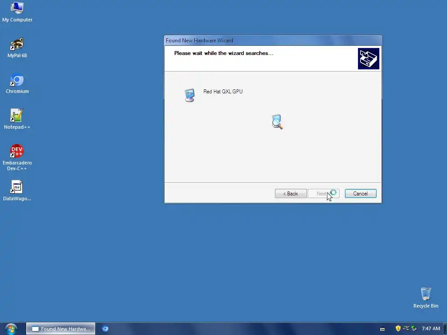
Task: Click the safely remove hardware tray icon
Action: coord(414,328)
